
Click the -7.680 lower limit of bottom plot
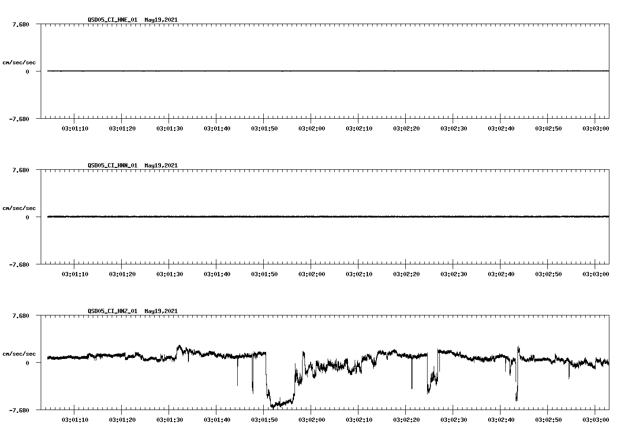click(20, 410)
